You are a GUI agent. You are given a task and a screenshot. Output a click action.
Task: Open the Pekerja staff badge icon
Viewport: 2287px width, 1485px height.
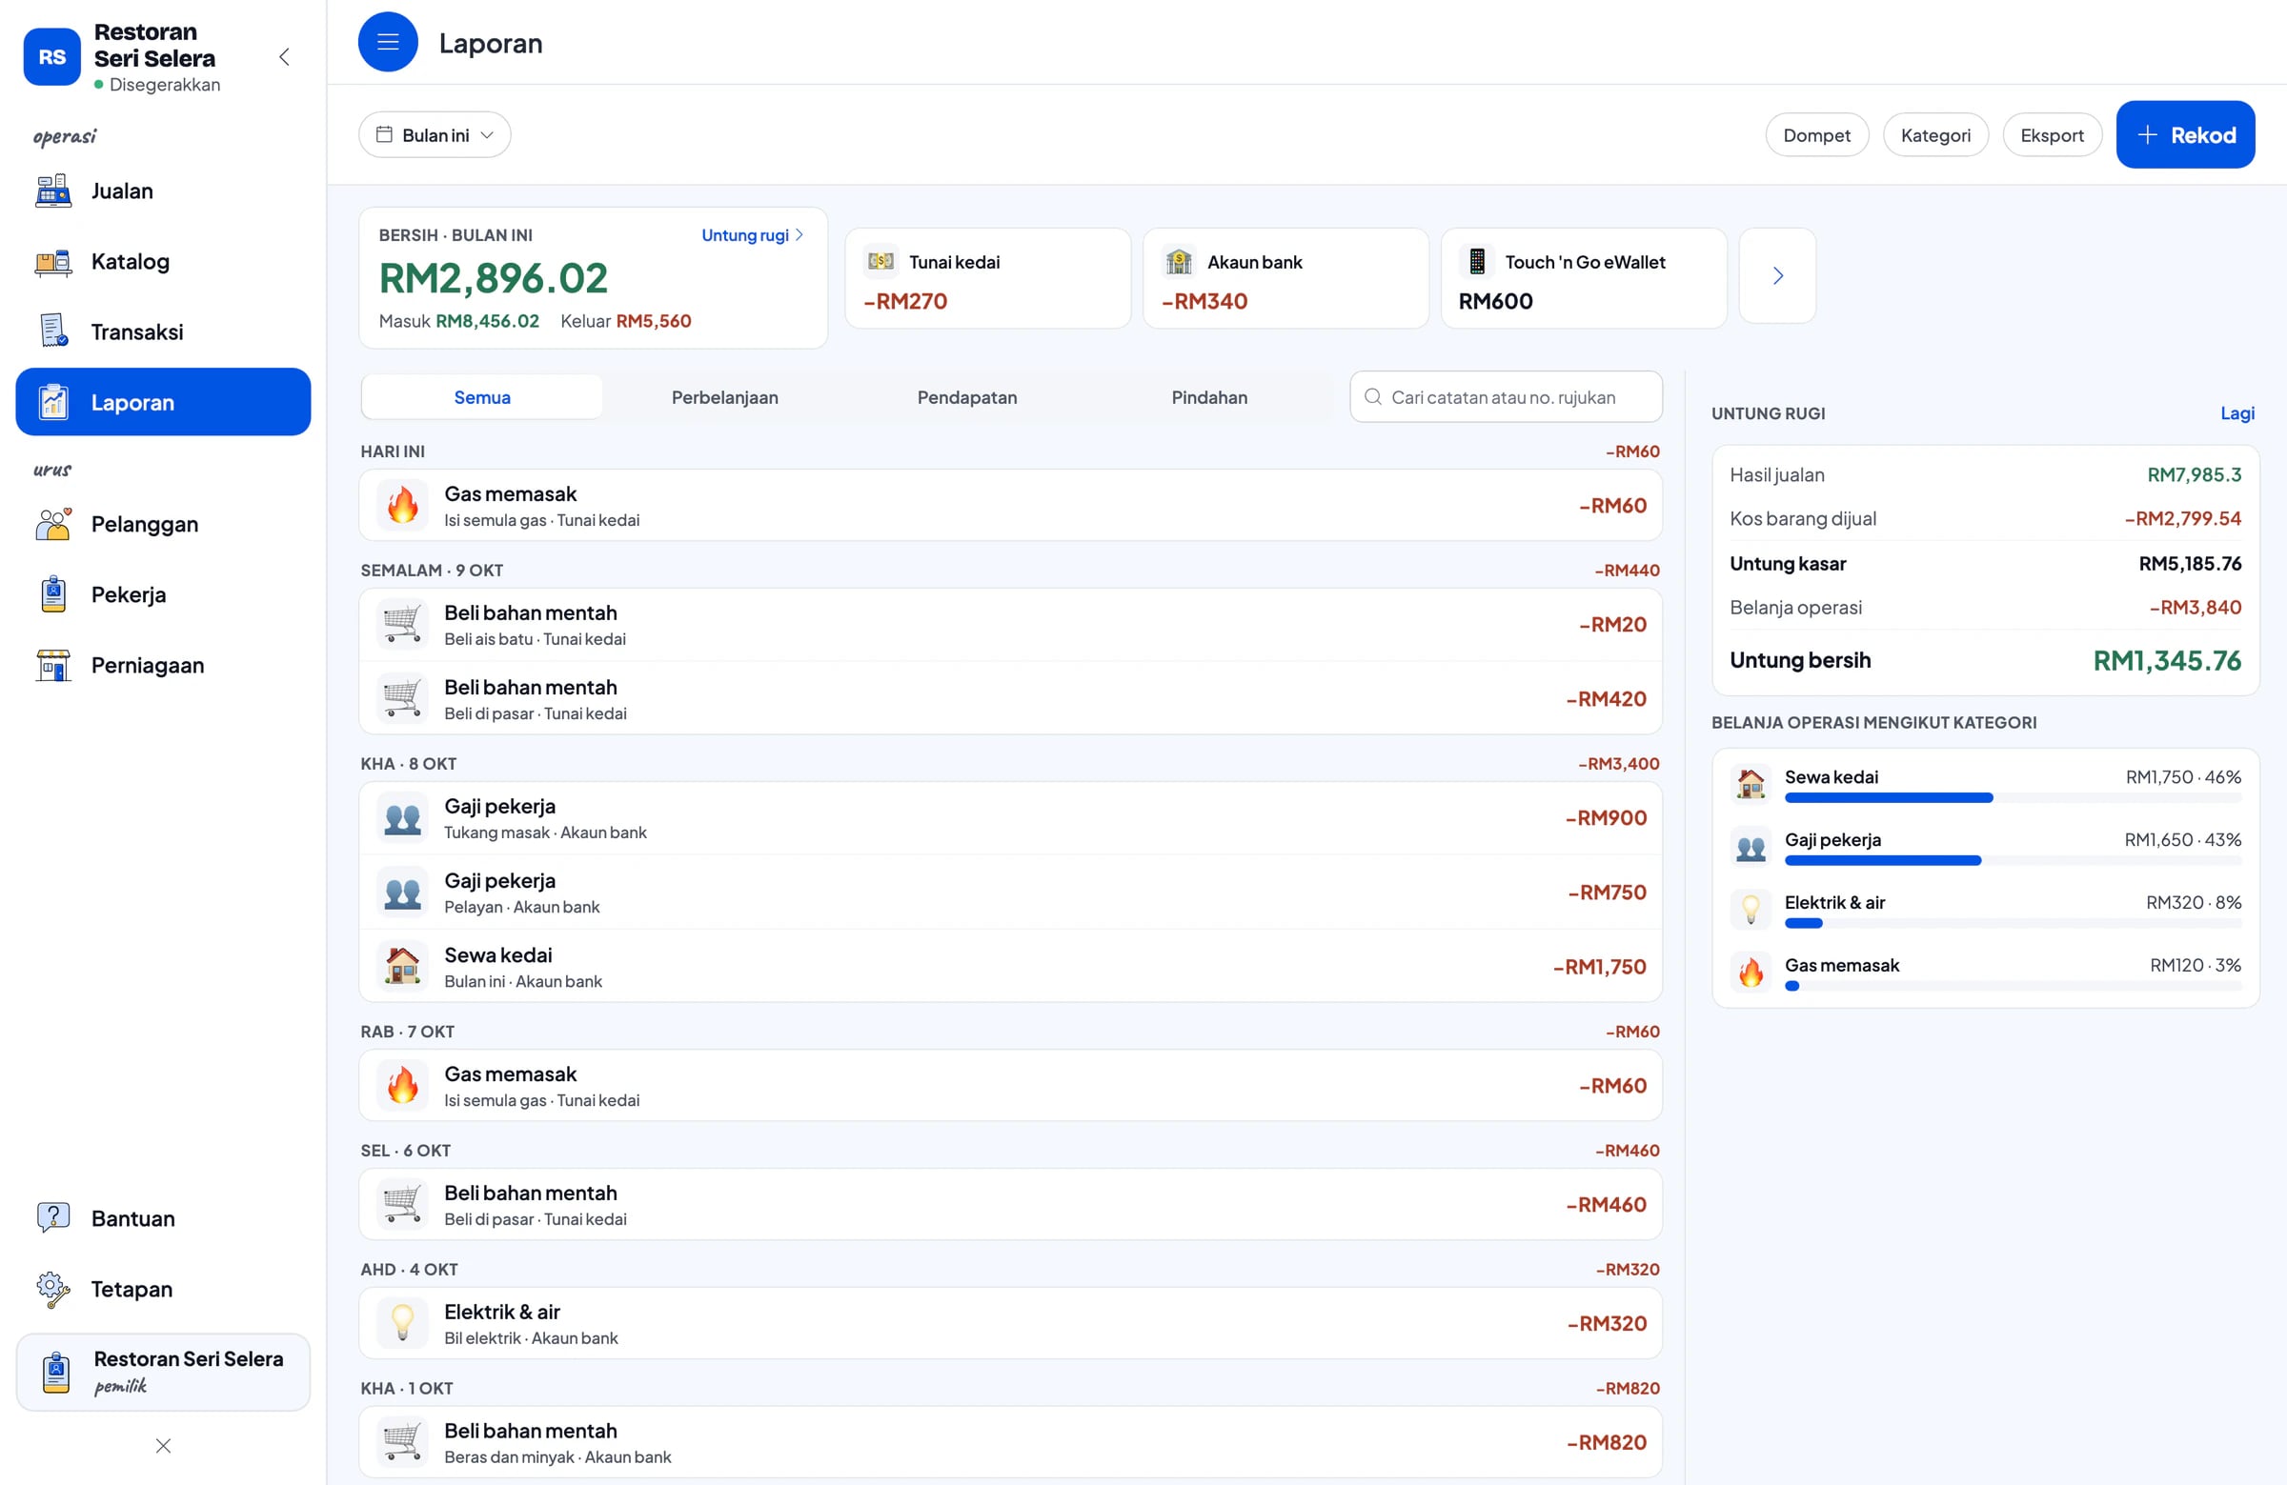[x=52, y=594]
